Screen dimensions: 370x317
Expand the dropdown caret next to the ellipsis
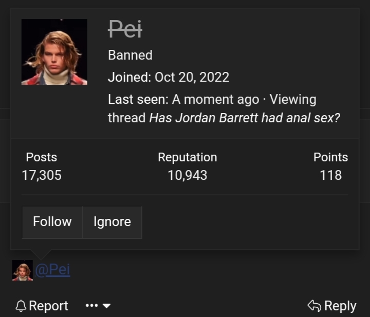(107, 306)
